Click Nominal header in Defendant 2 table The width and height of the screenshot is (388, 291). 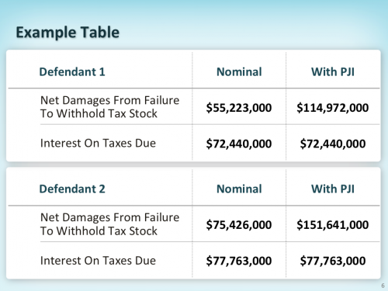(239, 189)
